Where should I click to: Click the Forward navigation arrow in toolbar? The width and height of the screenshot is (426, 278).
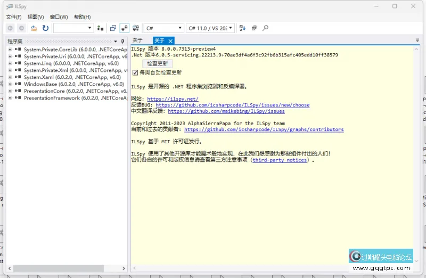coord(21,28)
